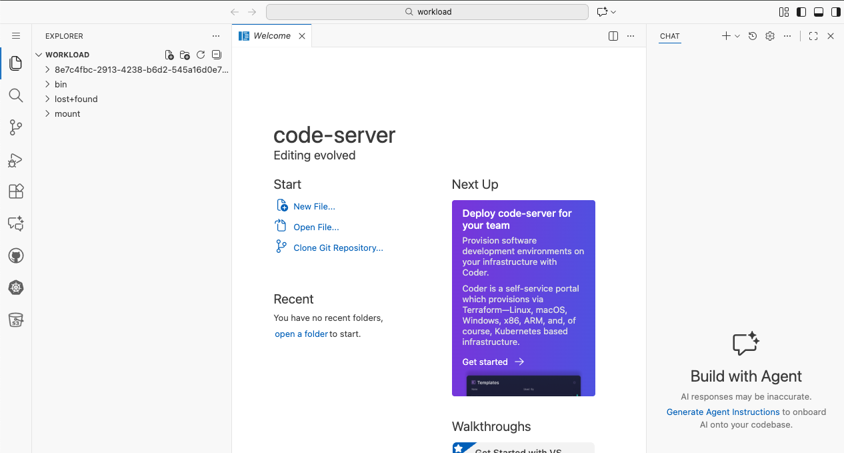Click New File... link
Viewport: 844px width, 453px height.
(x=314, y=207)
